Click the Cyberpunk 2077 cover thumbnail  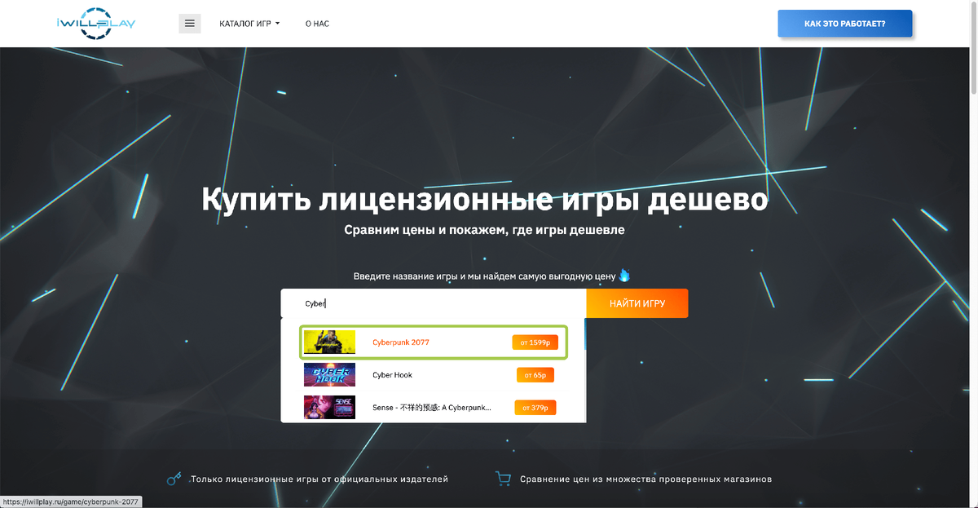point(329,342)
